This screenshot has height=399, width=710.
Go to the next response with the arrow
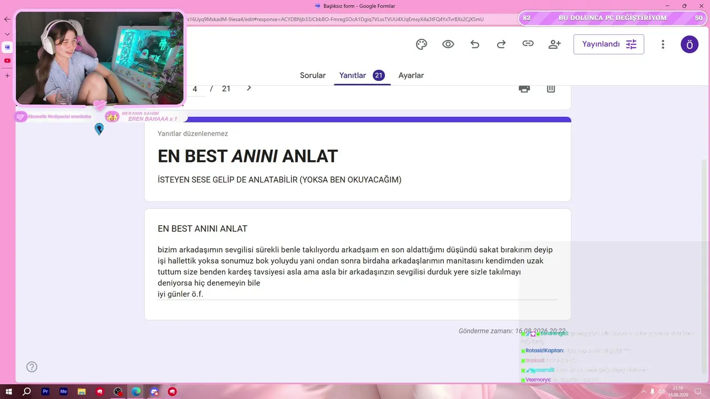coord(249,88)
